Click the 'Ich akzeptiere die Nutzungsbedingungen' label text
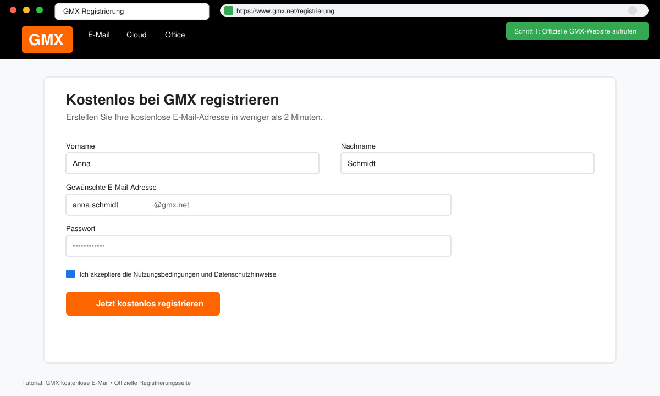This screenshot has width=660, height=396. [178, 274]
